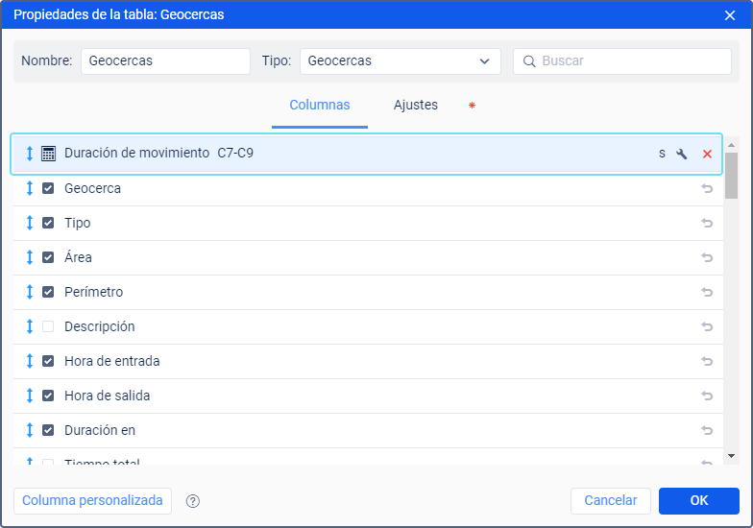
Task: Click the Área label
Action: [x=78, y=257]
